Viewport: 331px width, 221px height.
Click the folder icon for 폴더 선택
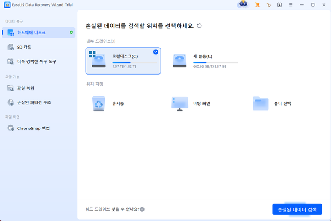pyautogui.click(x=260, y=103)
